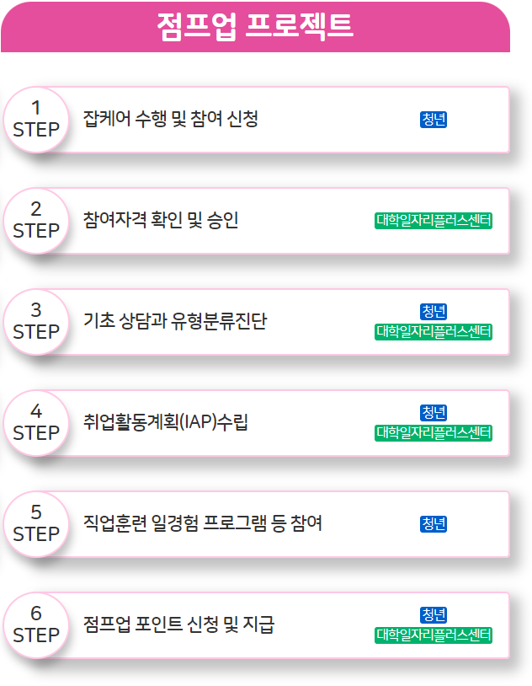This screenshot has height=686, width=532.
Task: Click the green 대학일자리플러스센터 tag in step 4
Action: (434, 432)
